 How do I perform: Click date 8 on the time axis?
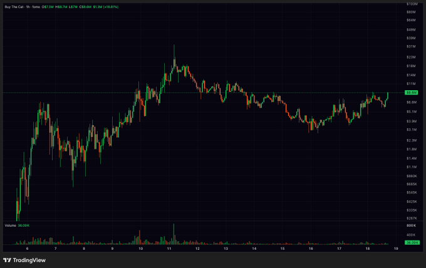(x=84, y=249)
